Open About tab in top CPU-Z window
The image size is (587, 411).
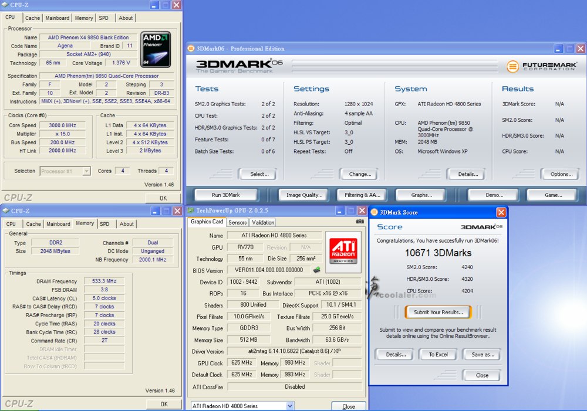[126, 18]
